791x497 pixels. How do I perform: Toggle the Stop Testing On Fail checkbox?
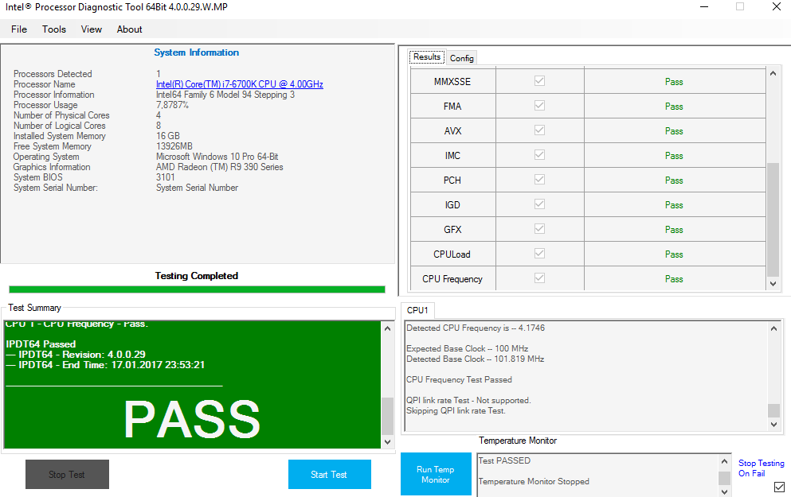[779, 487]
